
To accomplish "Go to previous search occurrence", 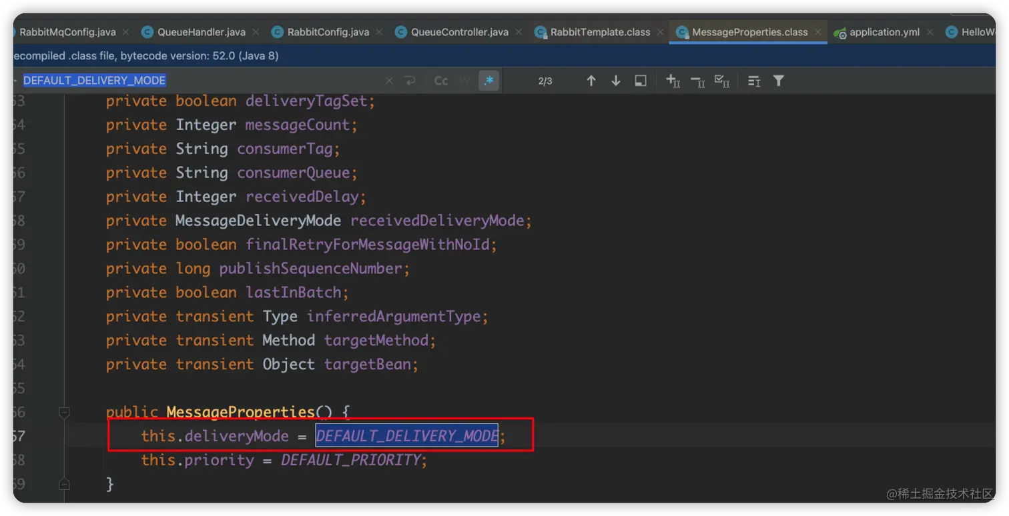I will coord(591,81).
